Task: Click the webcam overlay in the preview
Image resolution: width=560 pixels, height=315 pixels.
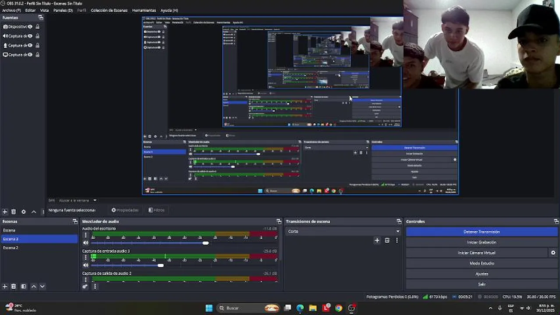Action: (x=481, y=44)
